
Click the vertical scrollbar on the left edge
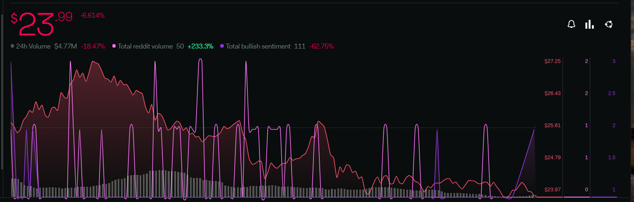pos(2,91)
